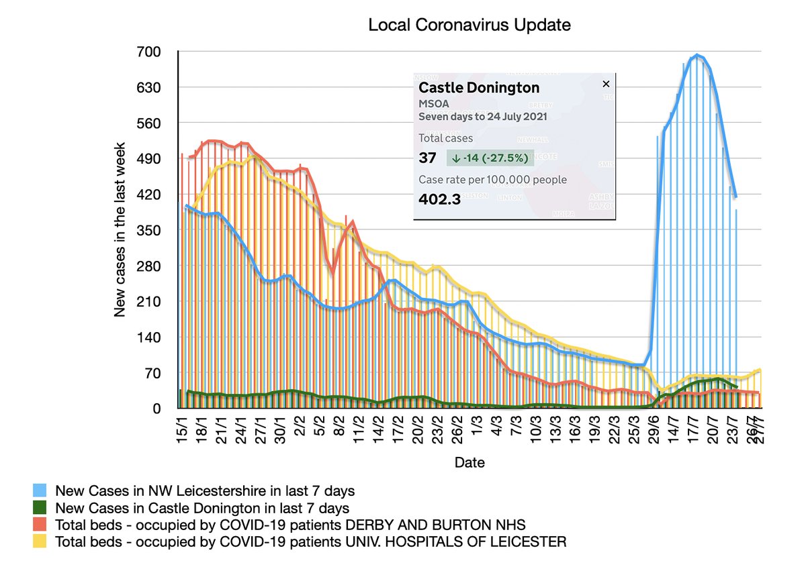Click the green -14 (-27.5%) change badge
Viewport: 806px width, 575px height.
click(490, 158)
